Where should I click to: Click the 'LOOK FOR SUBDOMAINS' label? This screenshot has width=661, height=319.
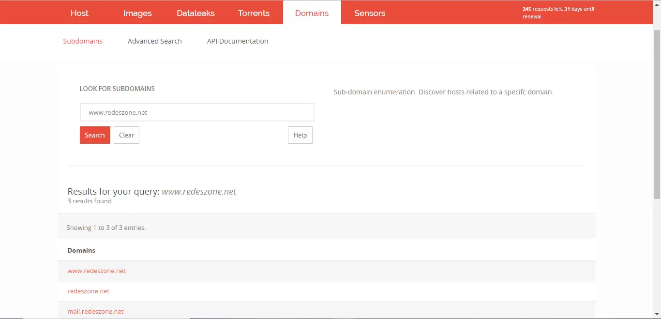pyautogui.click(x=117, y=89)
